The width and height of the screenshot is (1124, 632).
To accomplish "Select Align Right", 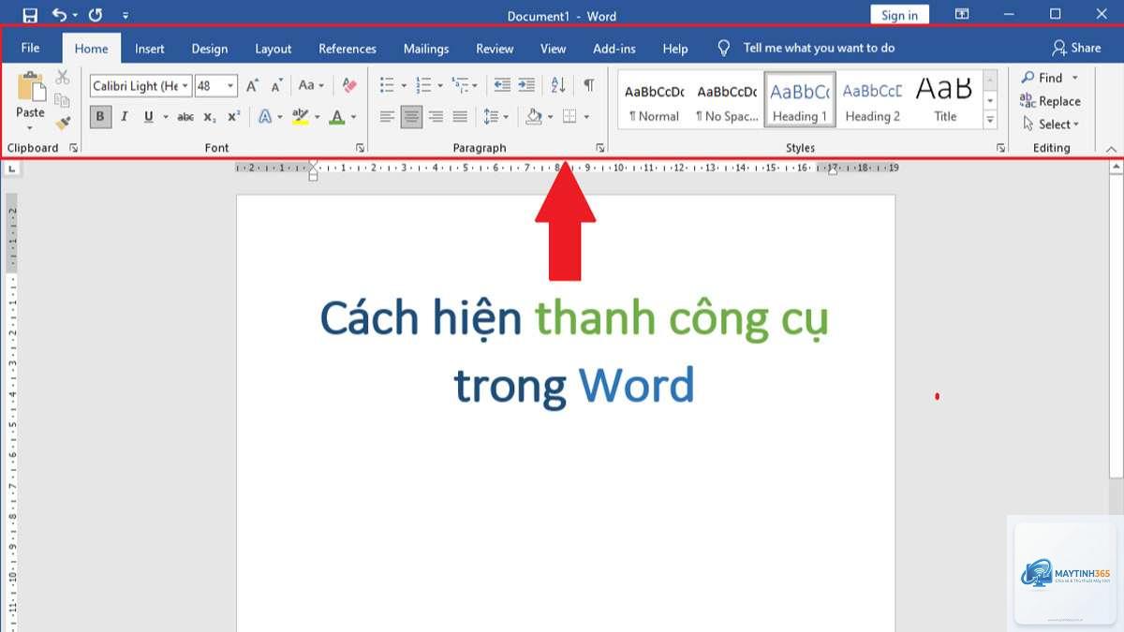I will pyautogui.click(x=436, y=117).
